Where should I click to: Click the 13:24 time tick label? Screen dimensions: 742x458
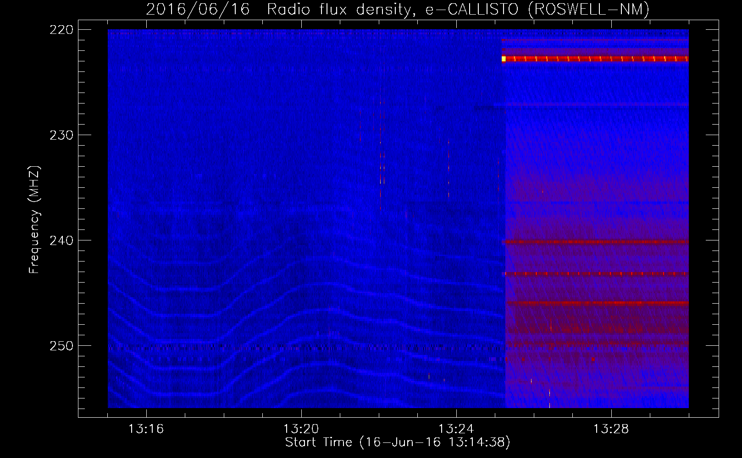point(456,429)
